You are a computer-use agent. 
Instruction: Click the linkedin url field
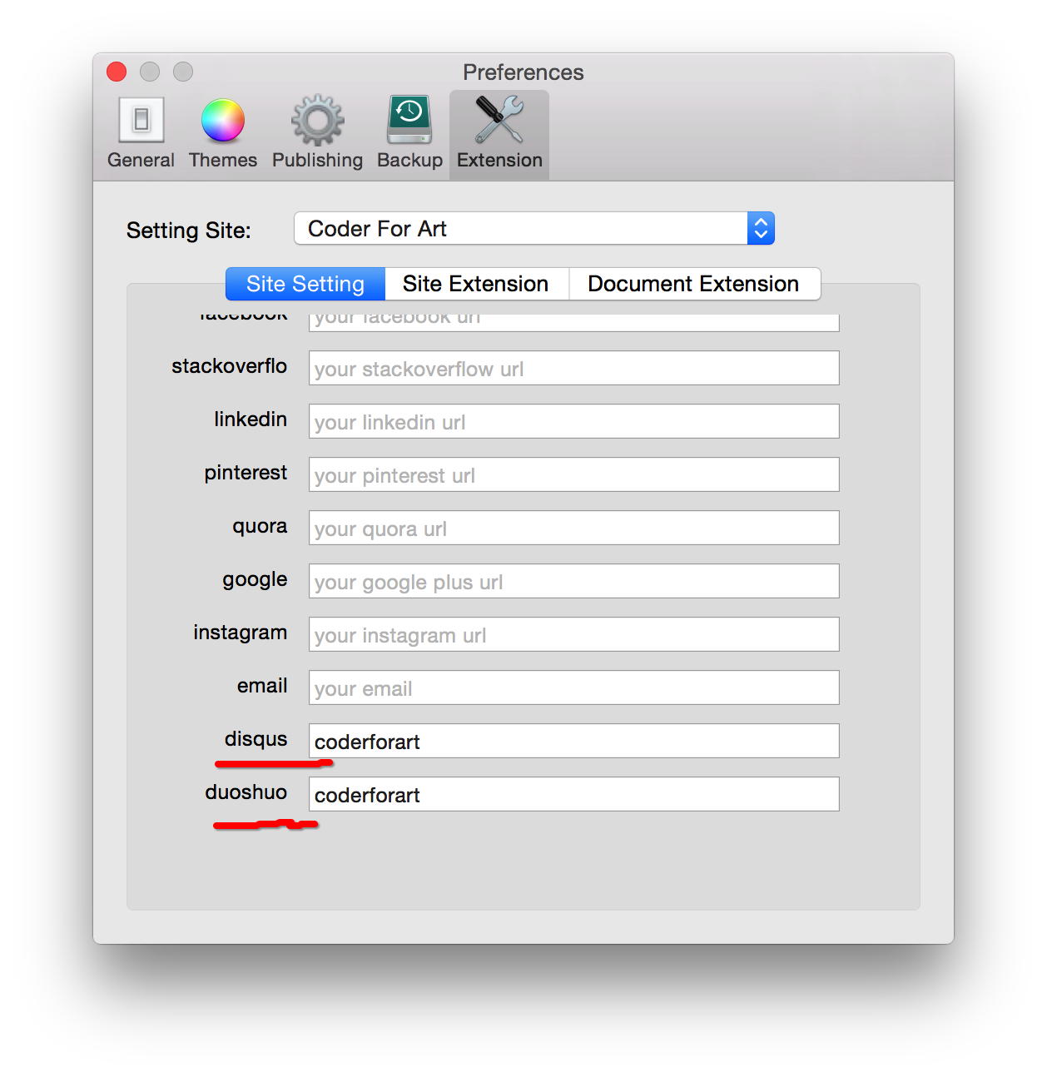coord(574,421)
